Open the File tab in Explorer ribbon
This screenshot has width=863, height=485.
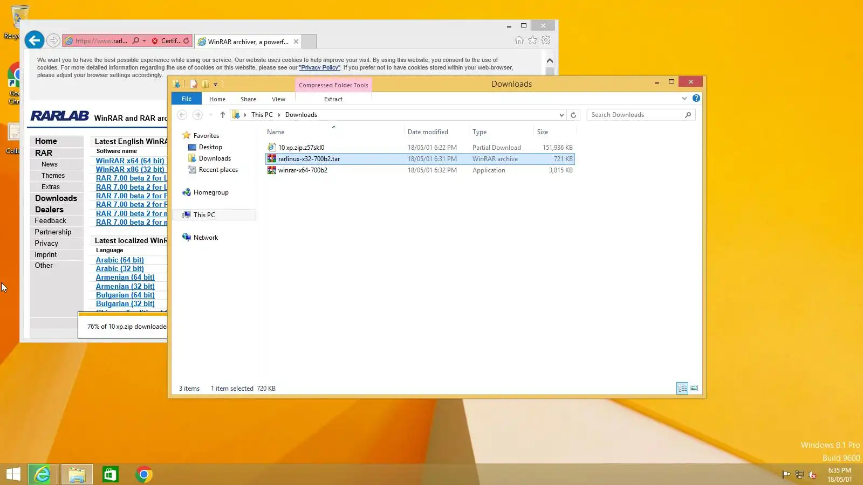(187, 99)
